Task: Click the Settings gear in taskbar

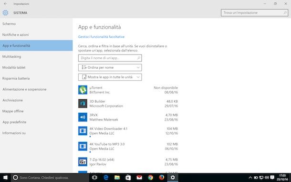Action: tap(173, 178)
